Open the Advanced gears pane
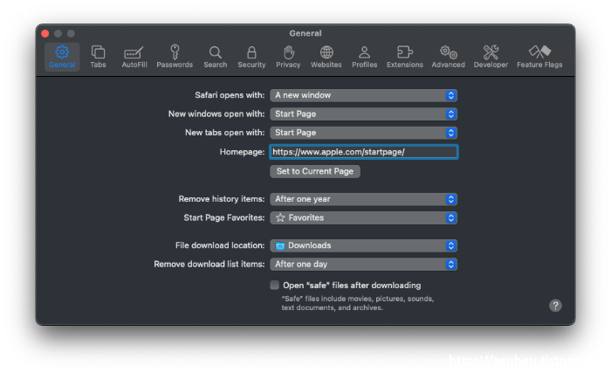Image resolution: width=611 pixels, height=372 pixels. point(448,57)
